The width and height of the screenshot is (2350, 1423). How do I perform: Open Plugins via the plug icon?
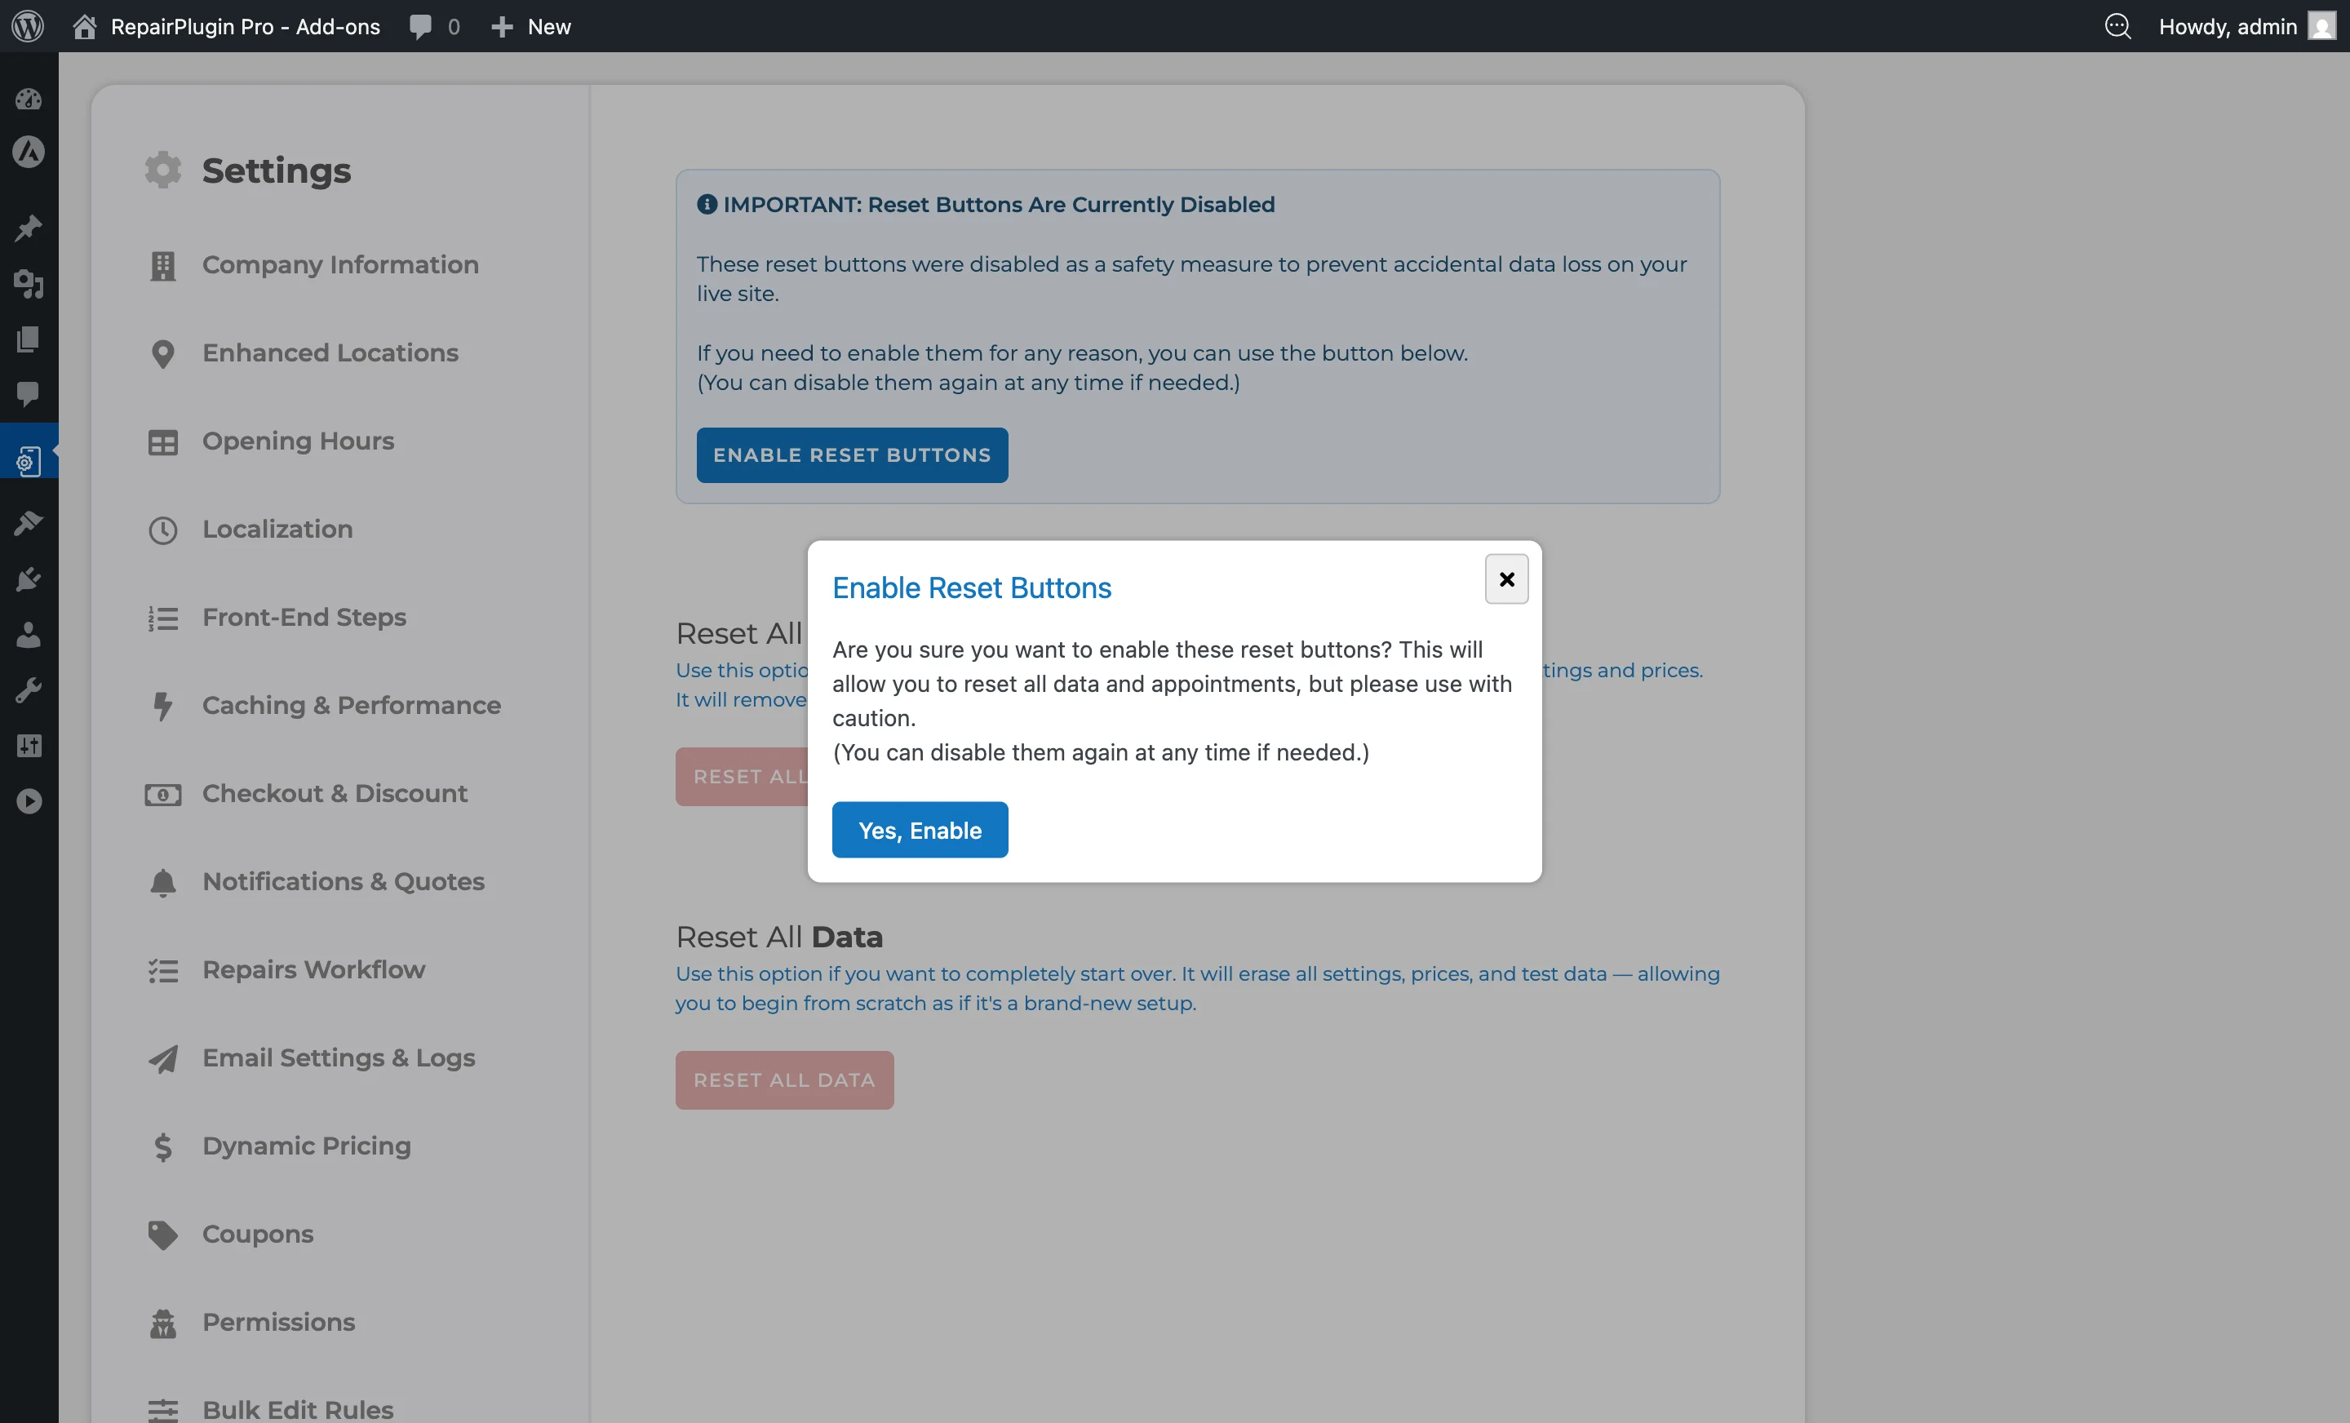tap(29, 578)
